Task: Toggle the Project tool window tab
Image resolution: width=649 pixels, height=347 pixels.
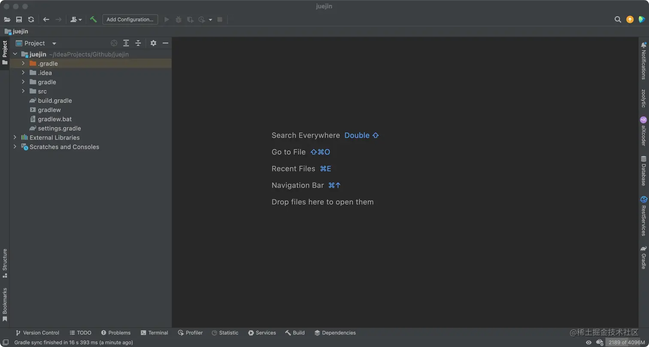Action: [5, 53]
